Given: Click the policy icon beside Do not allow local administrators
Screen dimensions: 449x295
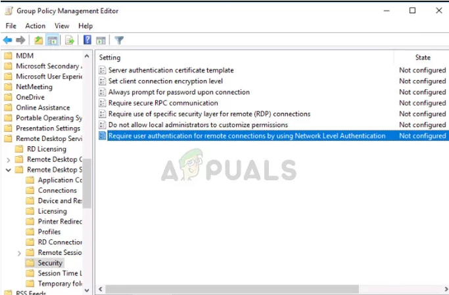Looking at the screenshot, I should 103,125.
